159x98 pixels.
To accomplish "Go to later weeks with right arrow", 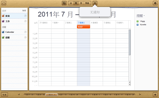I will pyautogui.click(x=140, y=95).
